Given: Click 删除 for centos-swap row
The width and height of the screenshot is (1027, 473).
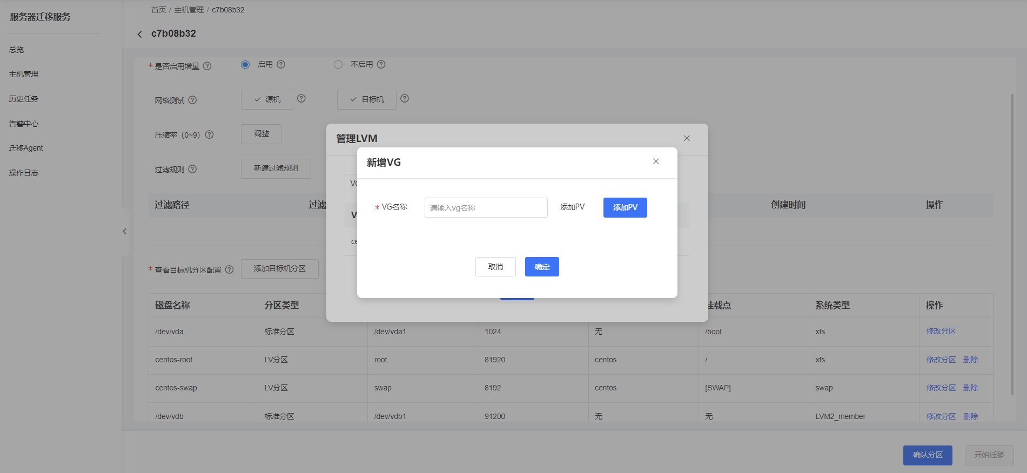Looking at the screenshot, I should pos(971,388).
